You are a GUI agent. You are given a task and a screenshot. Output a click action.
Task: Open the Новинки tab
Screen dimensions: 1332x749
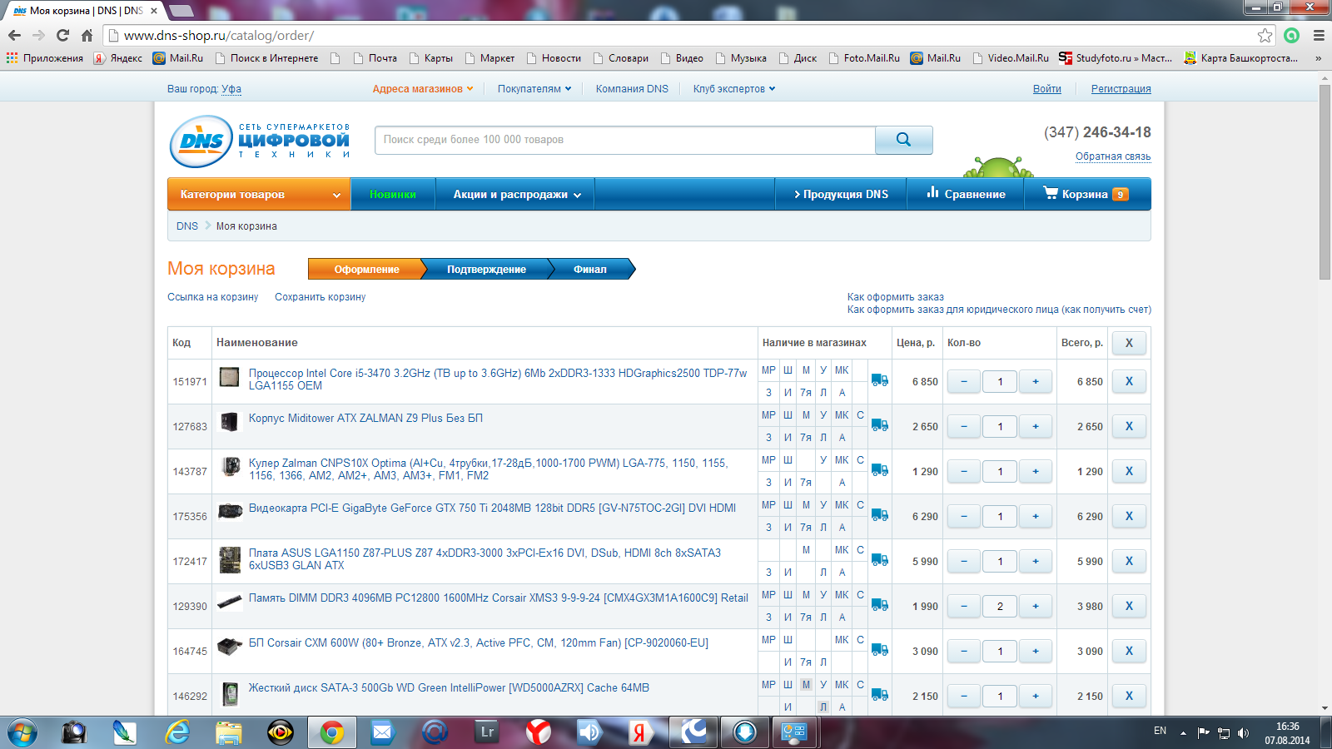pos(393,194)
